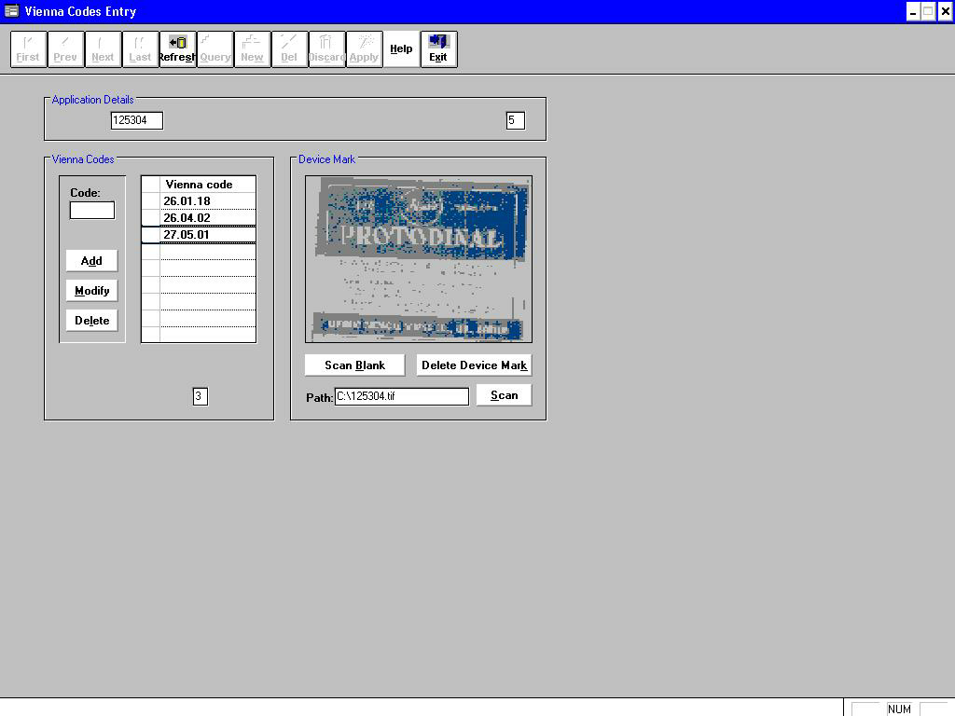Click the Protodinal device mark image
Screen dimensions: 955x716
tap(419, 259)
